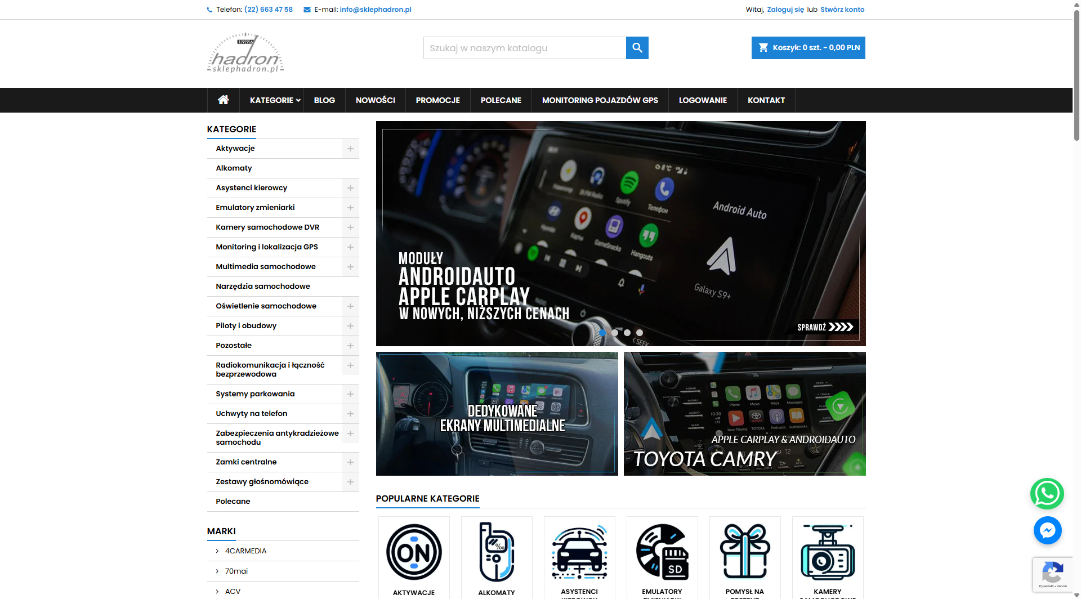
Task: Click the home icon in navigation bar
Action: pyautogui.click(x=223, y=100)
